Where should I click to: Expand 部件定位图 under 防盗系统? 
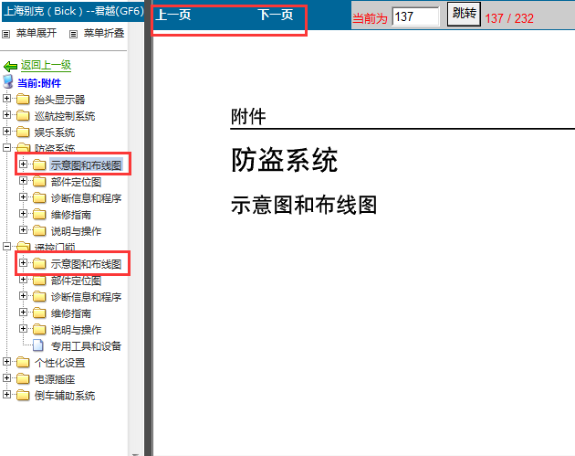click(x=23, y=181)
